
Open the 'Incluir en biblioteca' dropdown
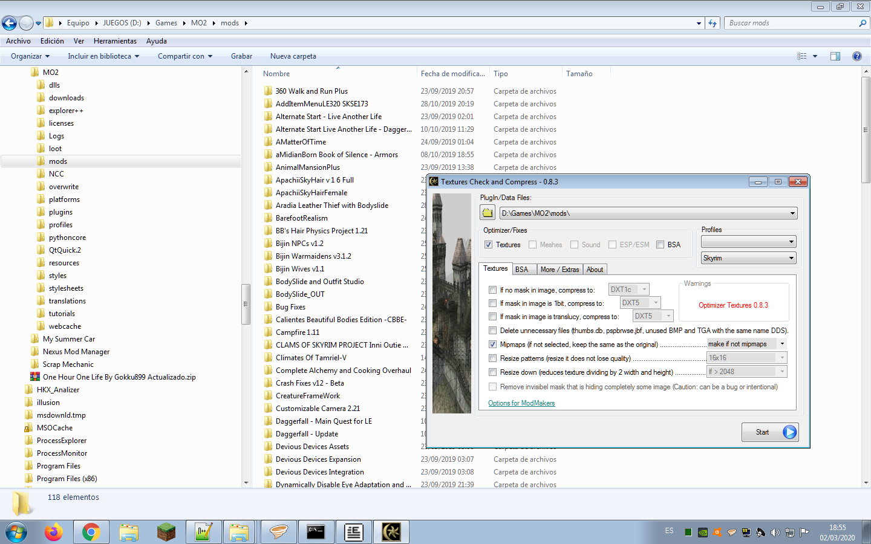click(x=103, y=56)
